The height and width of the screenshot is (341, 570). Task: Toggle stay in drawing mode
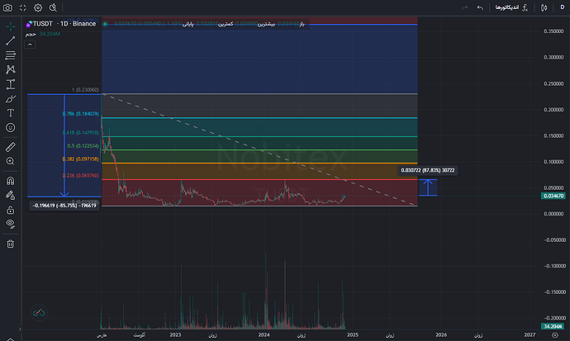11,196
